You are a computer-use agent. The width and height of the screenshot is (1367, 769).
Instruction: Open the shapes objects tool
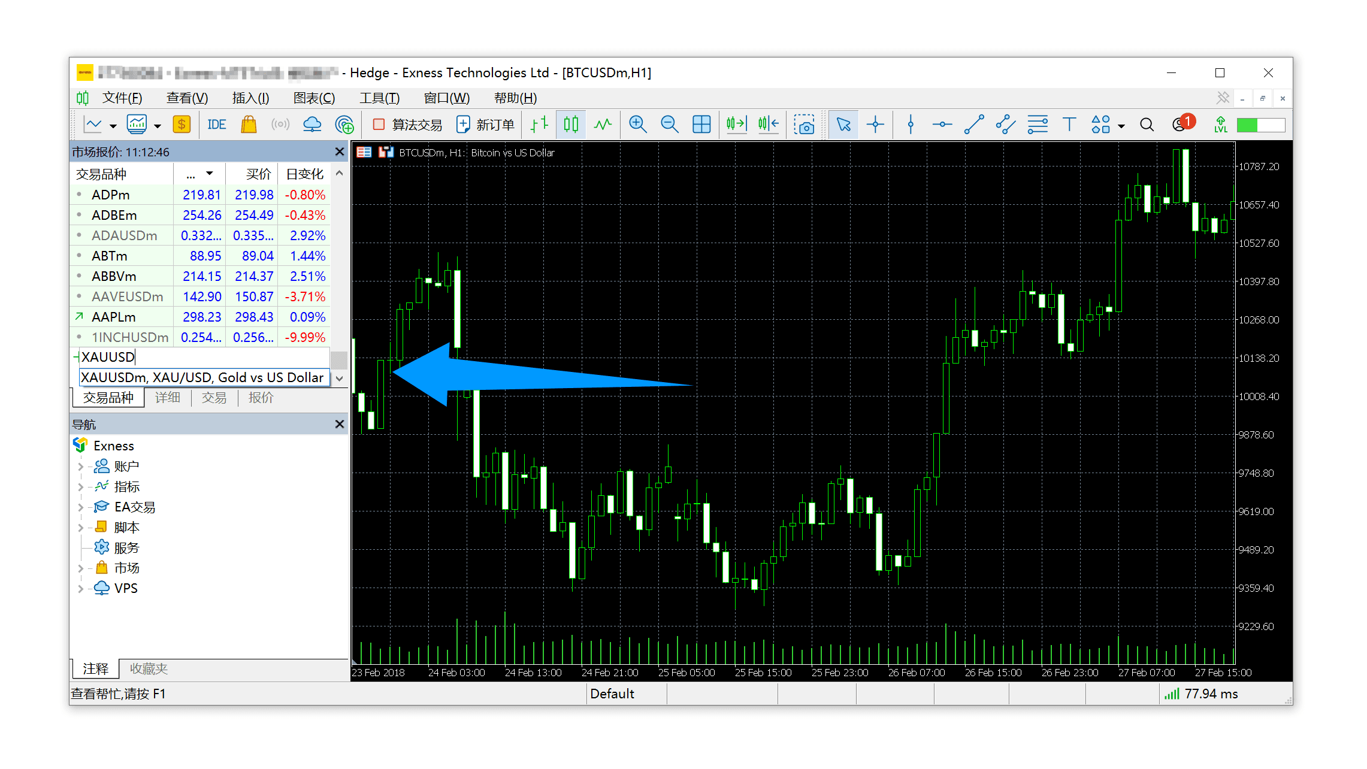click(x=1101, y=125)
